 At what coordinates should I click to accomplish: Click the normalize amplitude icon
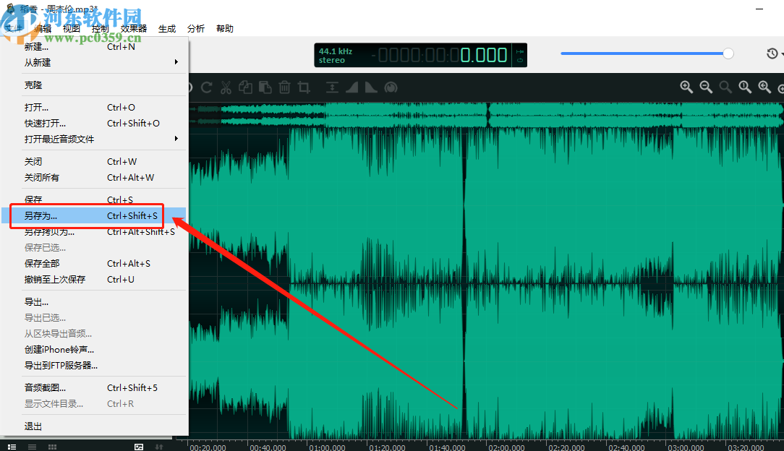[x=332, y=87]
